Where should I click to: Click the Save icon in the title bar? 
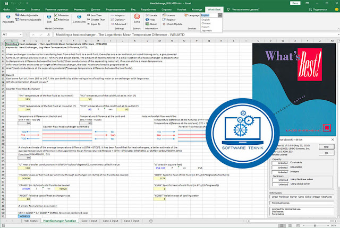[x=6, y=3]
